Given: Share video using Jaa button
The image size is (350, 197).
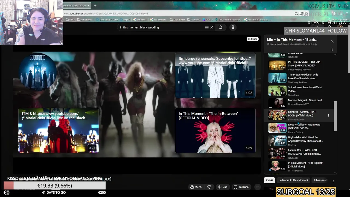Looking at the screenshot, I should coord(222,187).
